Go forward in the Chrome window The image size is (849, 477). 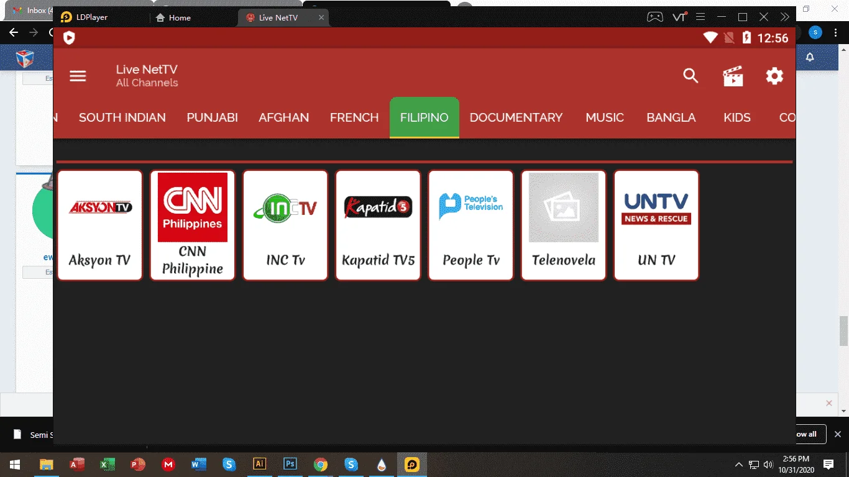pyautogui.click(x=34, y=32)
